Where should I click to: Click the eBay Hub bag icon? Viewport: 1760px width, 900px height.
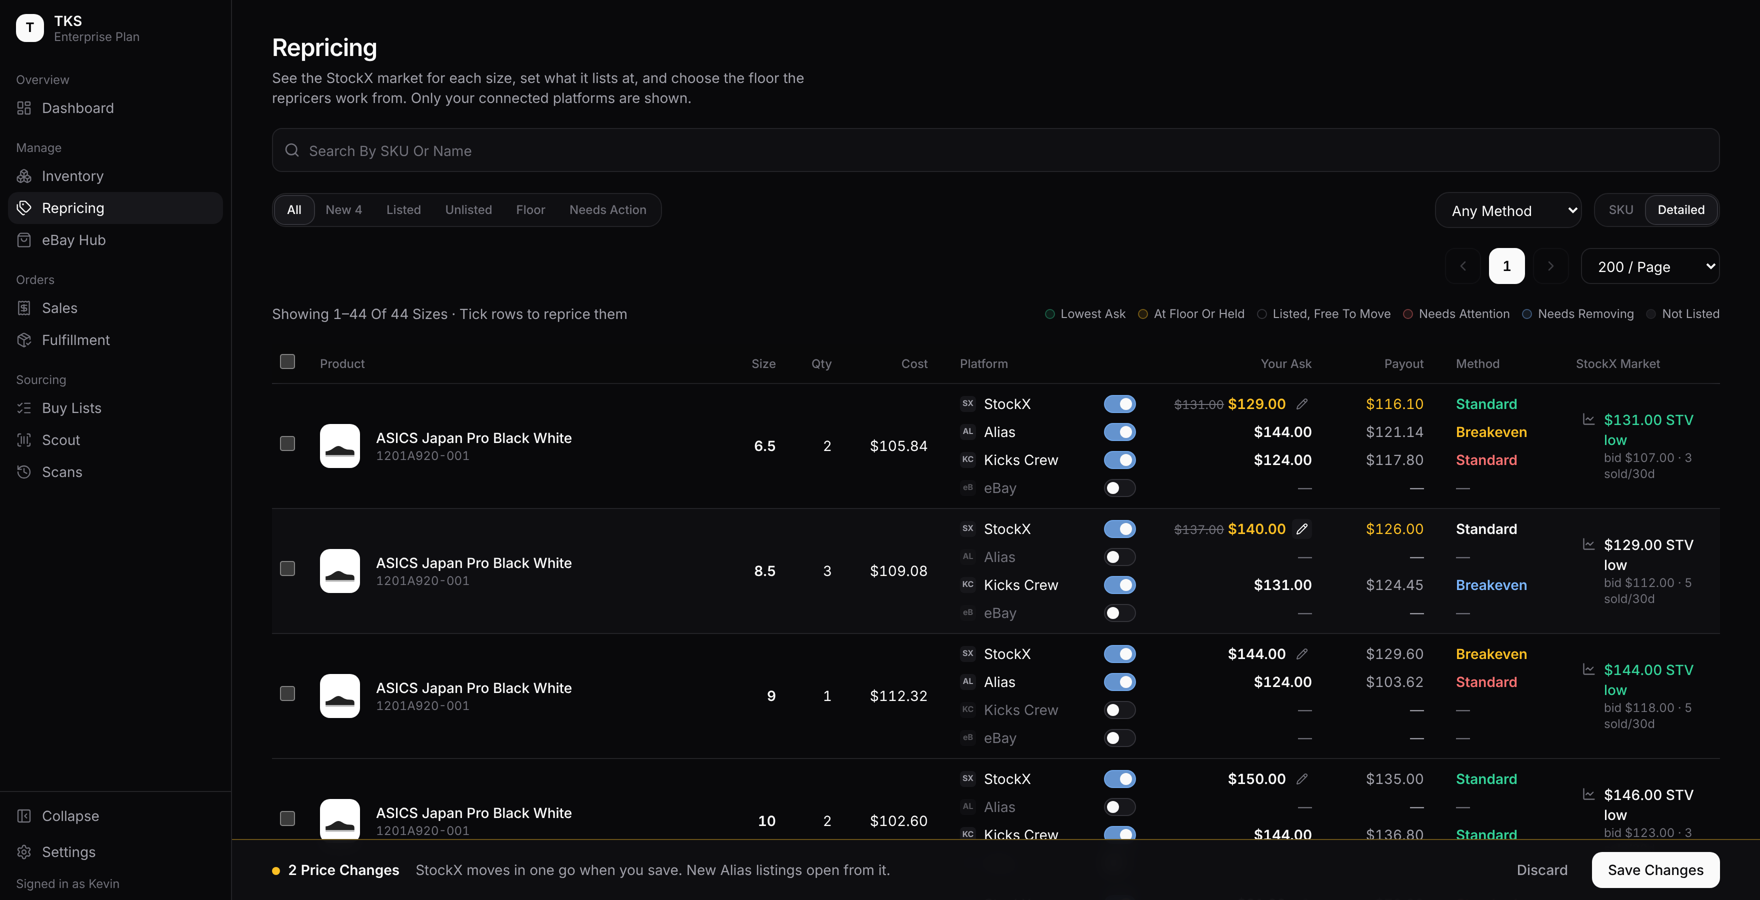(24, 240)
